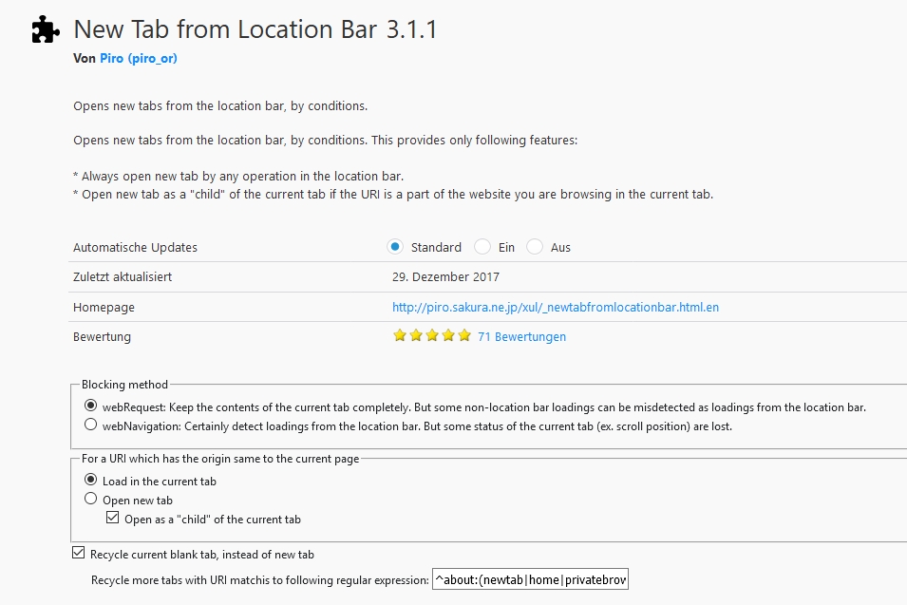Open the Piro (piro_or) author link

138,58
